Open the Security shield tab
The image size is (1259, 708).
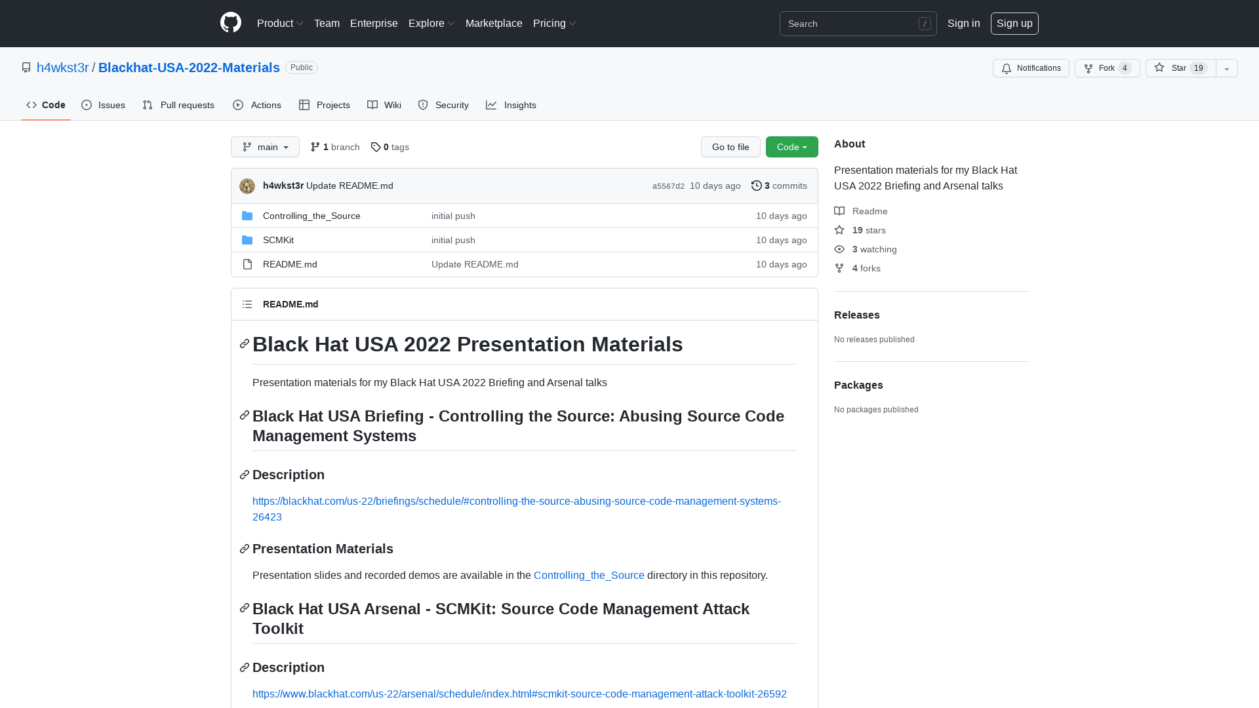[423, 105]
